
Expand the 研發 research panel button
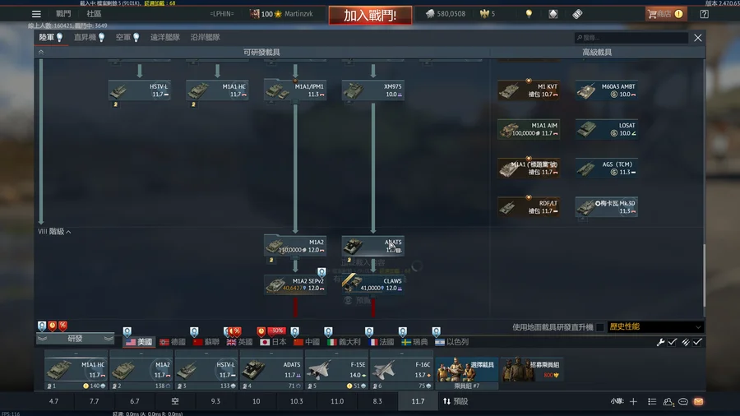[x=75, y=338]
